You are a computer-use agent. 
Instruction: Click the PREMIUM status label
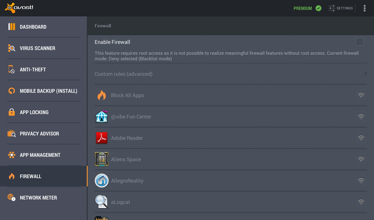(x=303, y=8)
